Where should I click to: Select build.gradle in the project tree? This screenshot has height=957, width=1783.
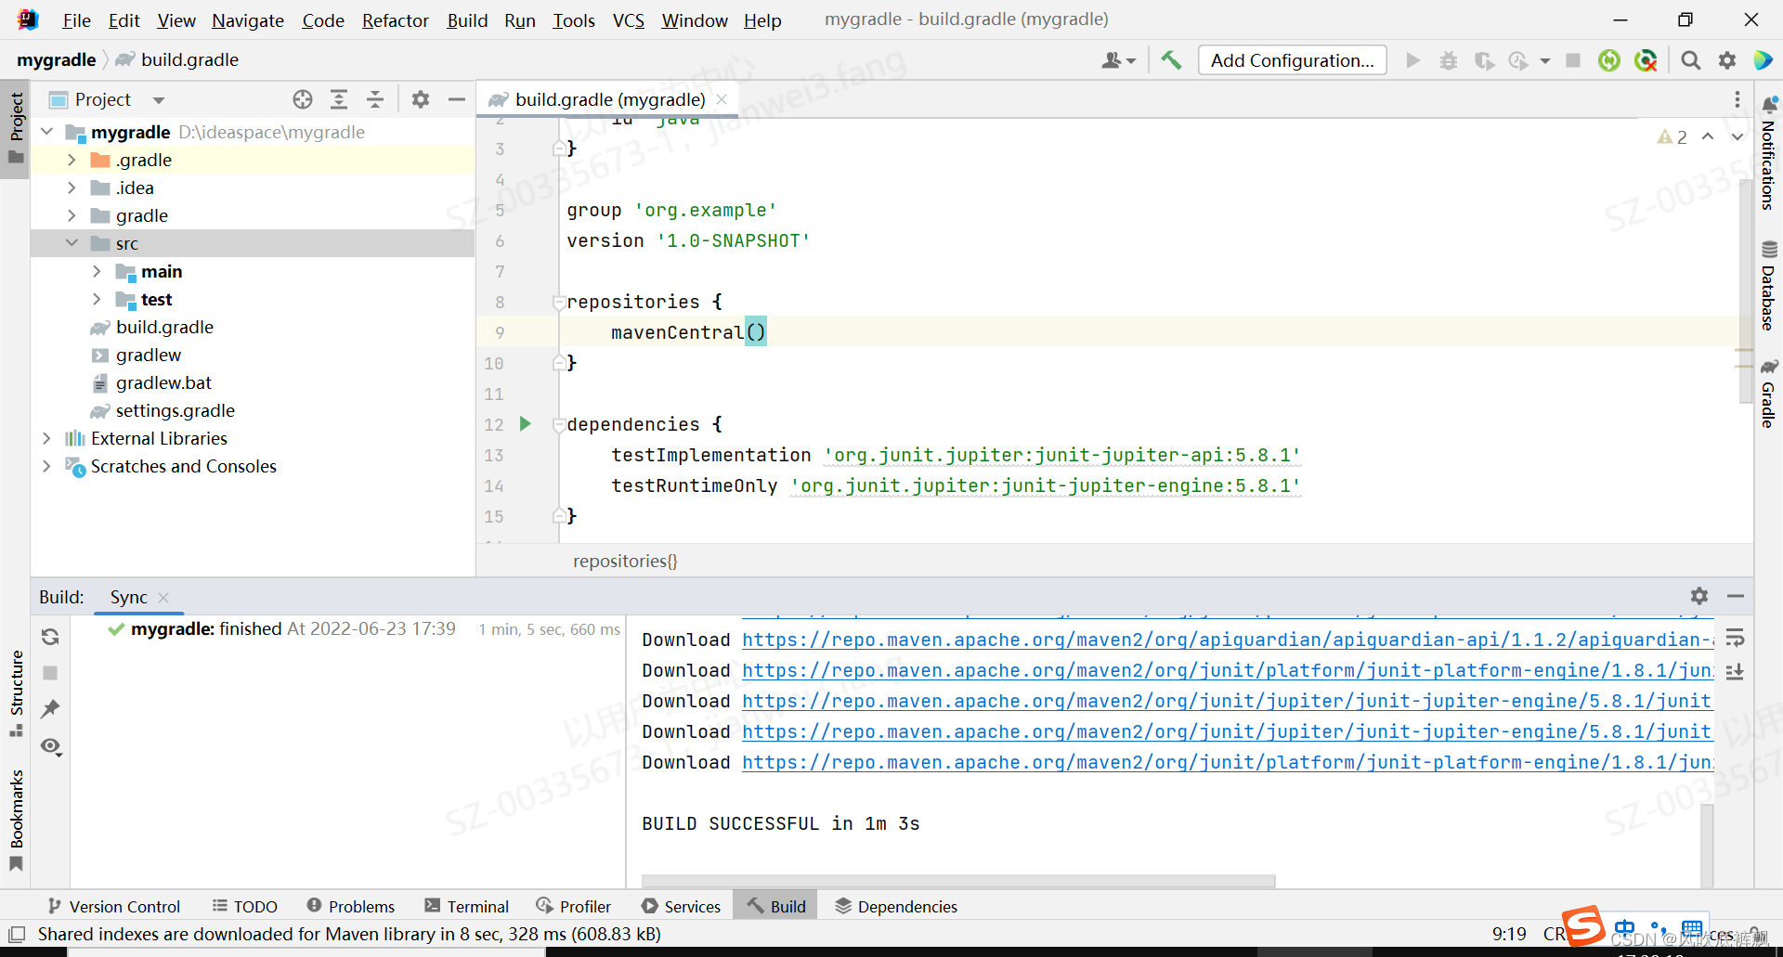click(164, 327)
